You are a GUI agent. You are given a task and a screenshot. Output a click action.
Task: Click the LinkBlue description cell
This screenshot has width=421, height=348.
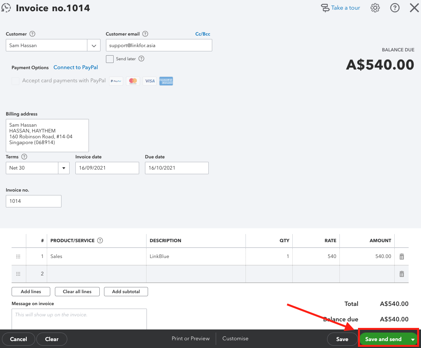pyautogui.click(x=196, y=256)
